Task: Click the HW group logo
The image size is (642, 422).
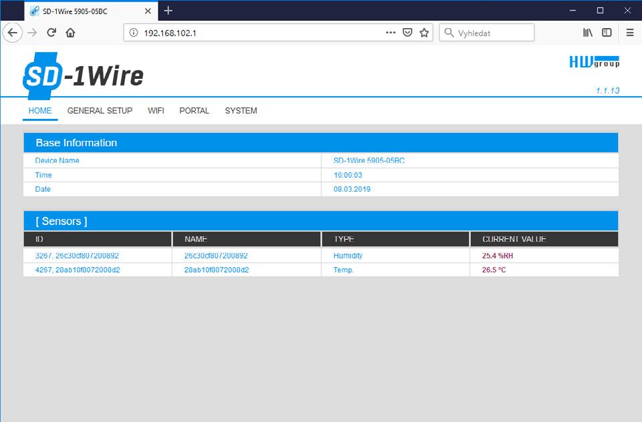Action: (x=595, y=62)
